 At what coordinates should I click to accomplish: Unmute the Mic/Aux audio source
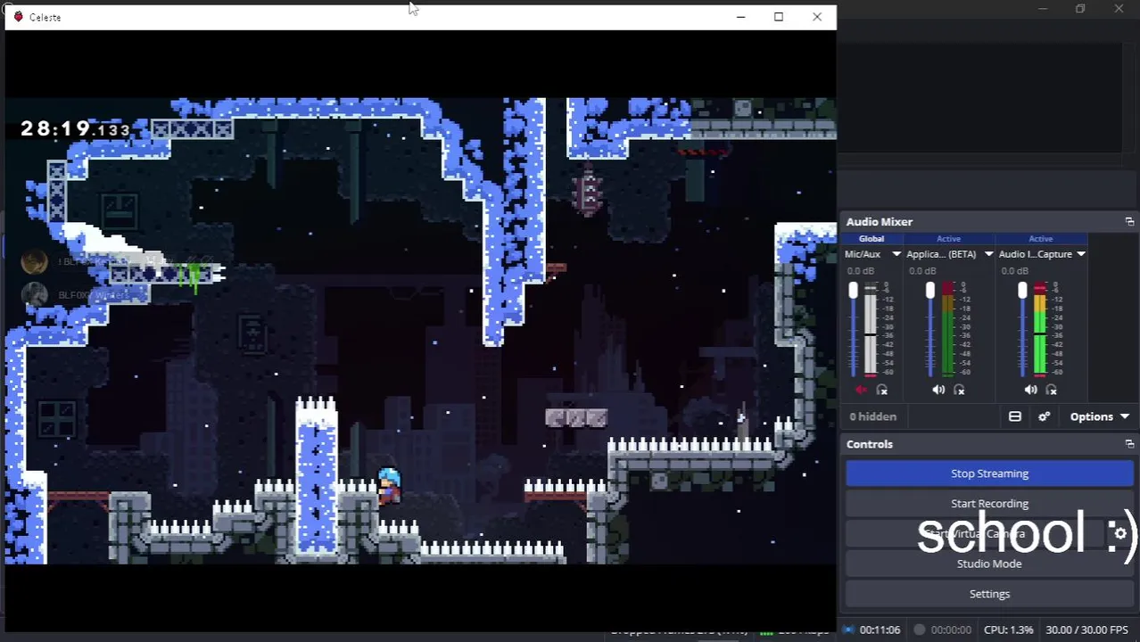click(x=861, y=390)
